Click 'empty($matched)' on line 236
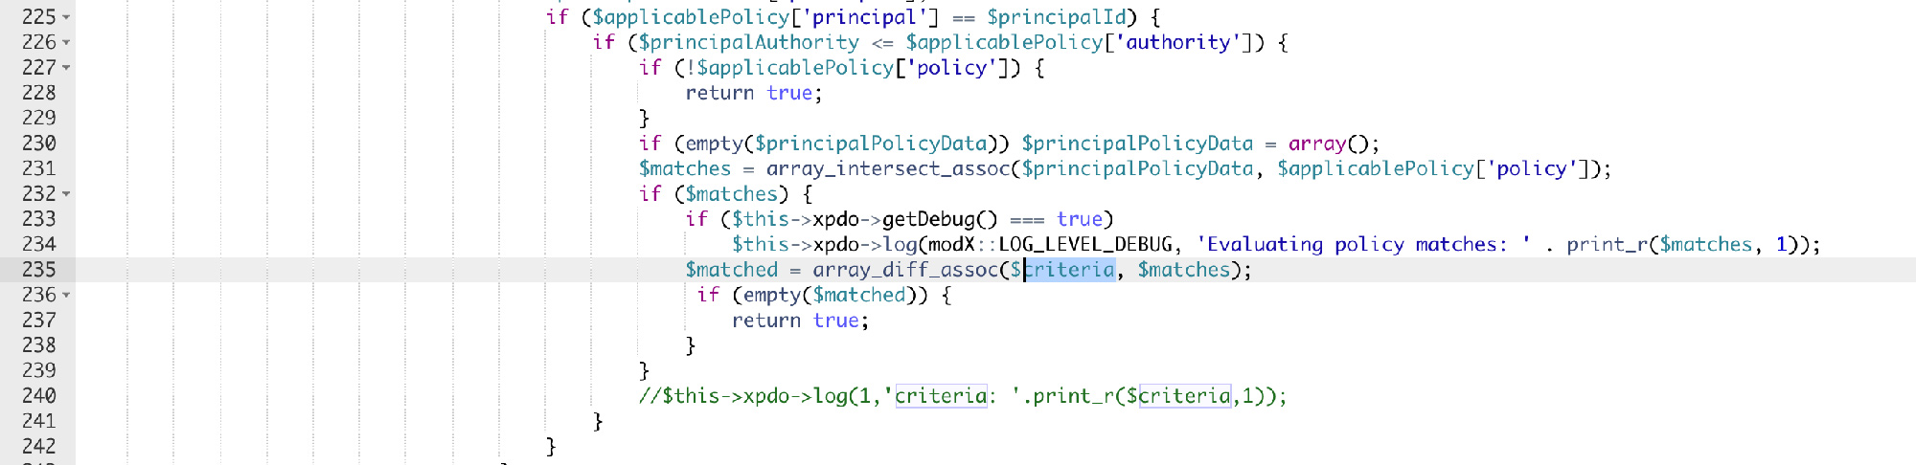The width and height of the screenshot is (1916, 465). coord(831,295)
